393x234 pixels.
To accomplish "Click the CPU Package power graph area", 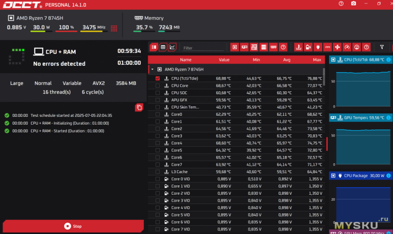I will click(363, 205).
